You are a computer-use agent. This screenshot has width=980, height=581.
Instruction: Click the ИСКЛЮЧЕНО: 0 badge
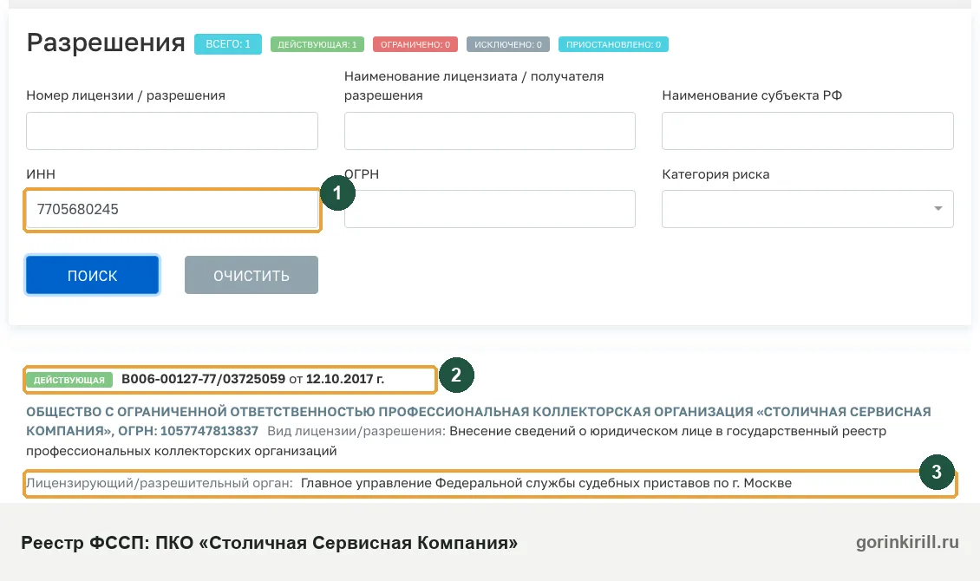coord(507,44)
